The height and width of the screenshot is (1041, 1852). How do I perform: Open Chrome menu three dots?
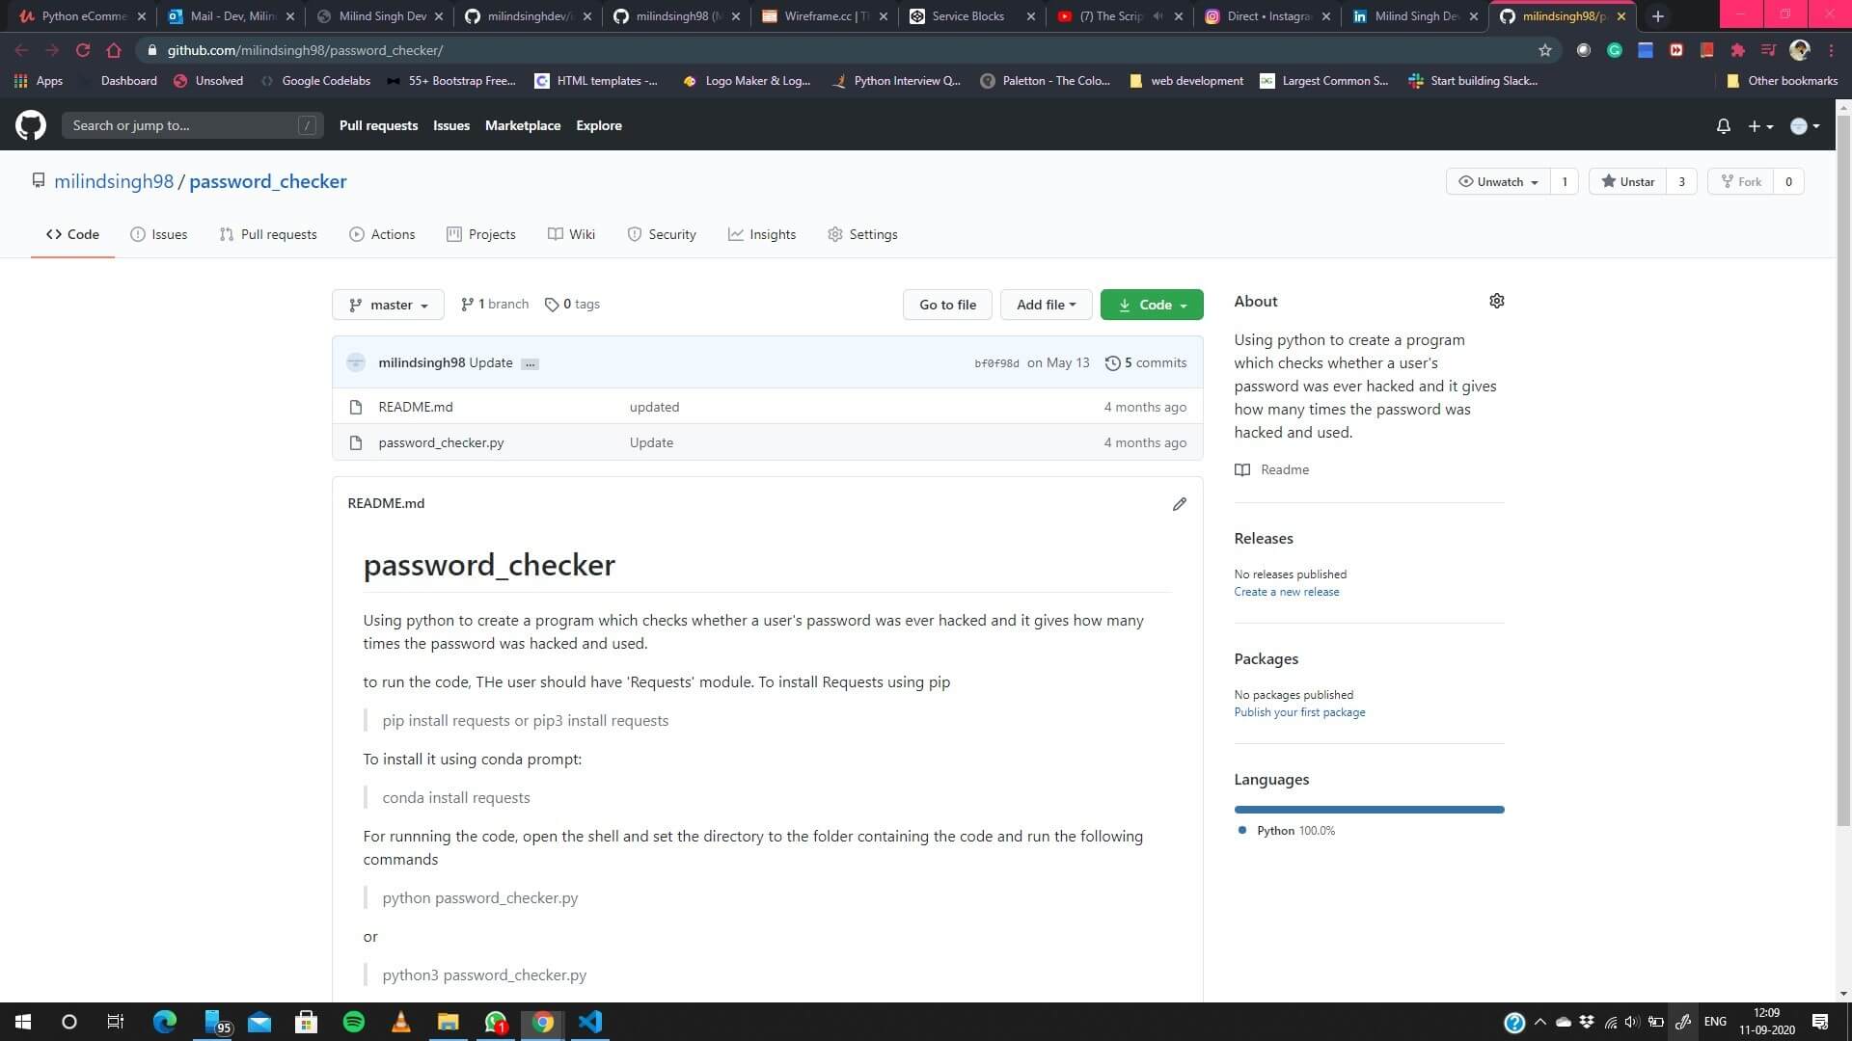[x=1831, y=50]
